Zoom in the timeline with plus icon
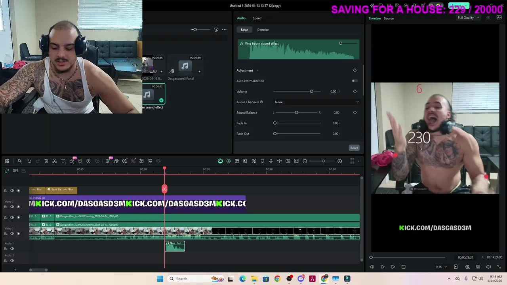This screenshot has width=507, height=285. (339, 161)
